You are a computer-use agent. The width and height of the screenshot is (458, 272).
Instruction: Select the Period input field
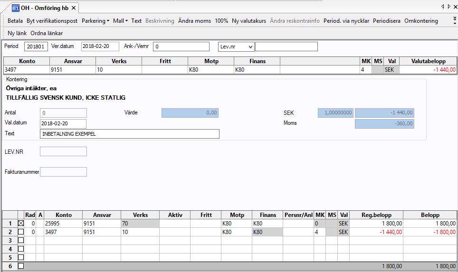coord(36,47)
